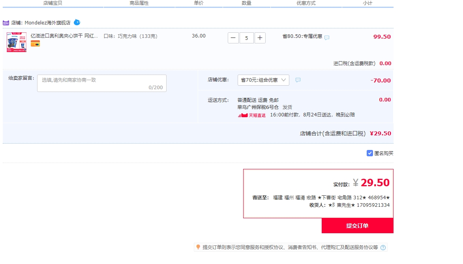The height and width of the screenshot is (264, 463).
Task: Open the blue Wangwang chat icon
Action: point(77,22)
